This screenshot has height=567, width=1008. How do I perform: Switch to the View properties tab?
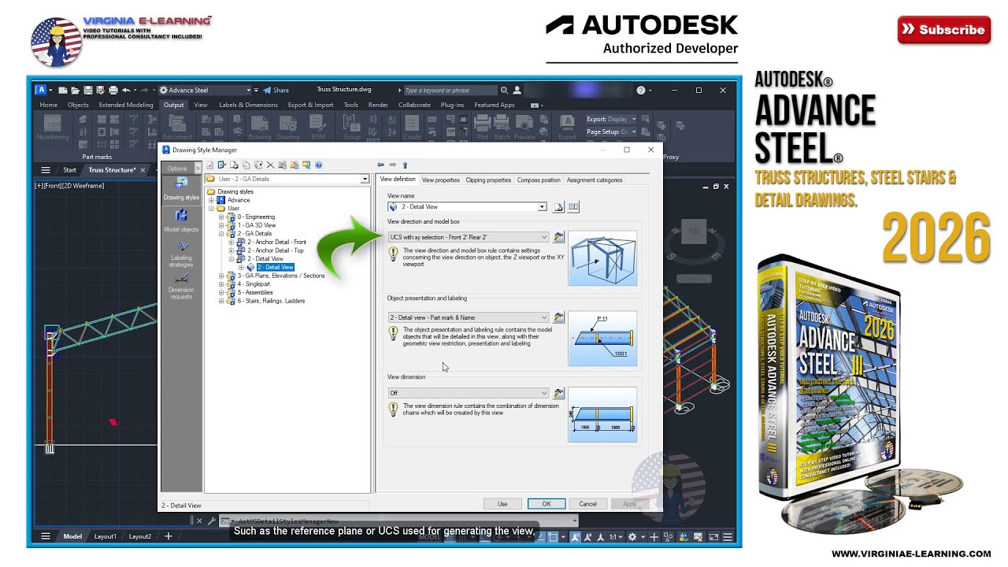(440, 180)
